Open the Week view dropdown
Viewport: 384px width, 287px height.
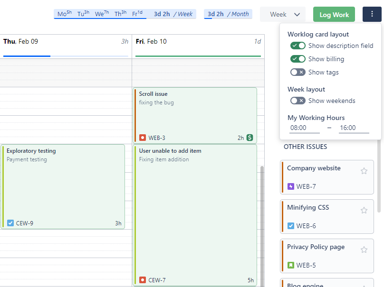click(283, 14)
